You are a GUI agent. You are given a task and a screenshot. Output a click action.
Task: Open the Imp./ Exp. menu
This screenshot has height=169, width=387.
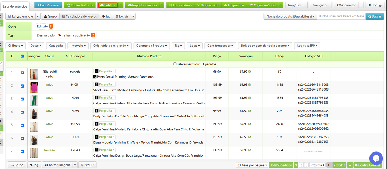298,5
